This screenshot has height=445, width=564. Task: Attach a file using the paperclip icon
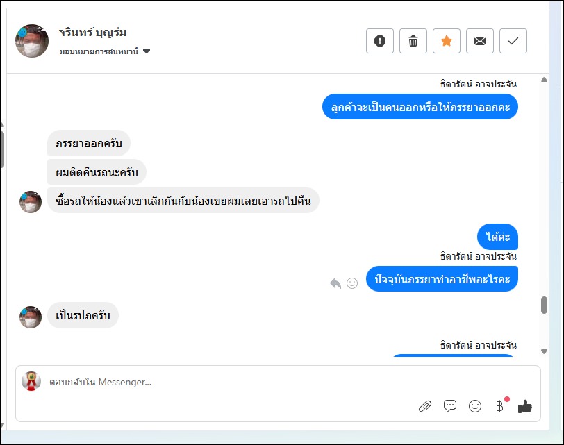[x=425, y=406]
